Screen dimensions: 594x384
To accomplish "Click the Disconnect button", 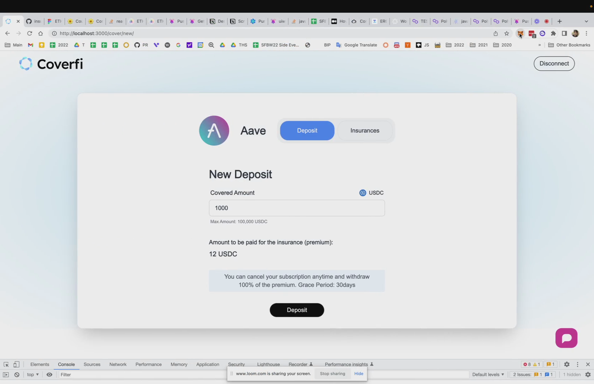I will pos(554,64).
